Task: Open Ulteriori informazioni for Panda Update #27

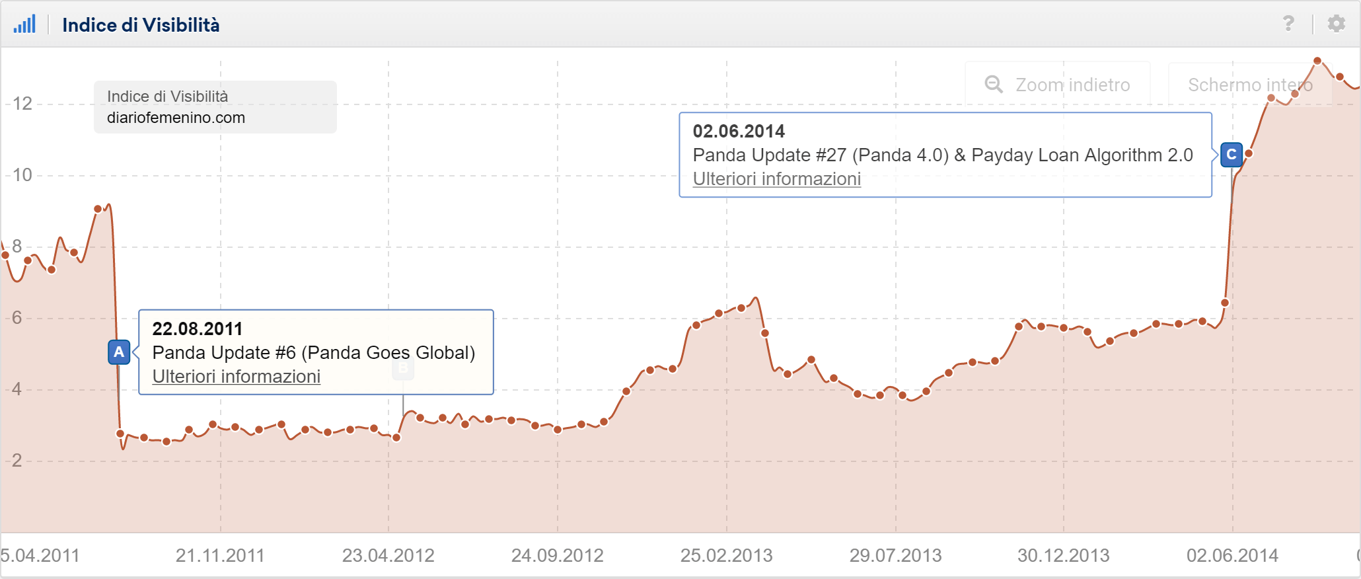Action: 777,178
